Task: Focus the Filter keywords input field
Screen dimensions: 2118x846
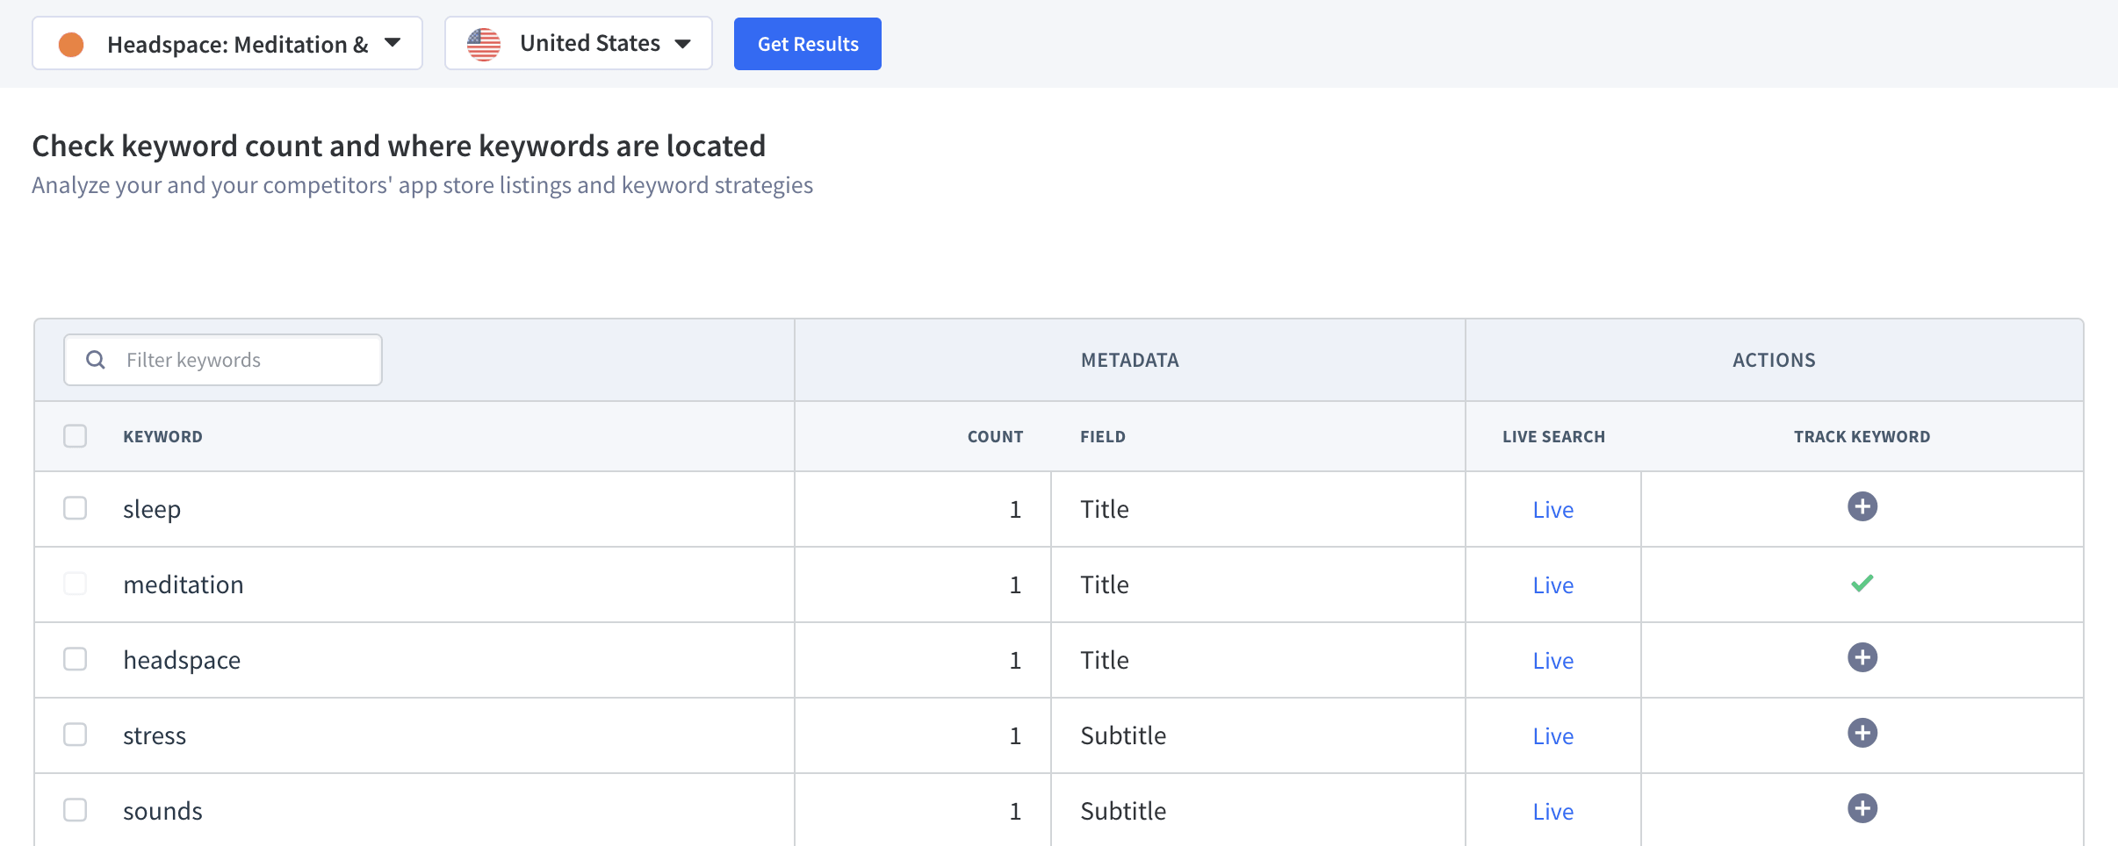Action: (x=223, y=360)
